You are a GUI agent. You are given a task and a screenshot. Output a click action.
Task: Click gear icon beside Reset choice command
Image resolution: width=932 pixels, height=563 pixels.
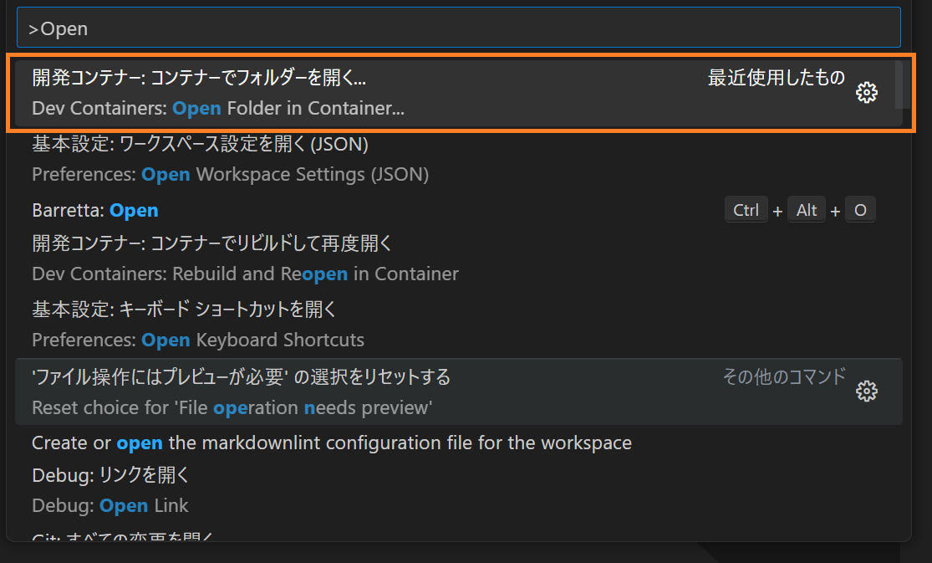[867, 391]
